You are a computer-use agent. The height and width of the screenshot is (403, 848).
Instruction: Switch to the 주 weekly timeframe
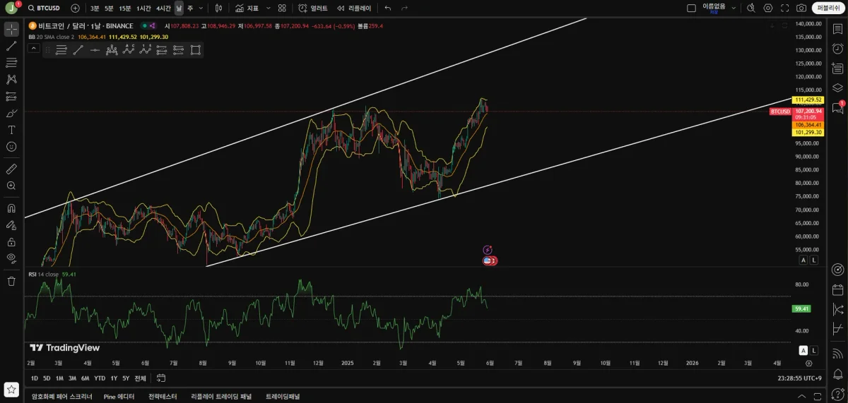(x=190, y=8)
